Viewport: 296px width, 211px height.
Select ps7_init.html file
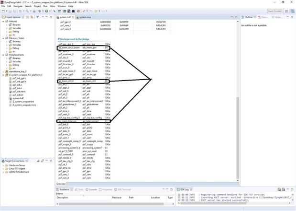[19, 92]
